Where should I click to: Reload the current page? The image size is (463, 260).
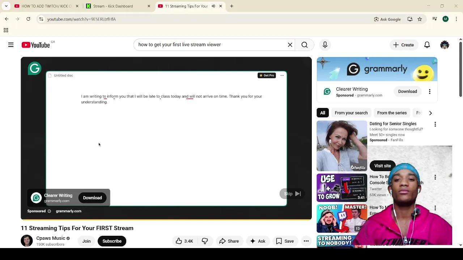point(28,19)
